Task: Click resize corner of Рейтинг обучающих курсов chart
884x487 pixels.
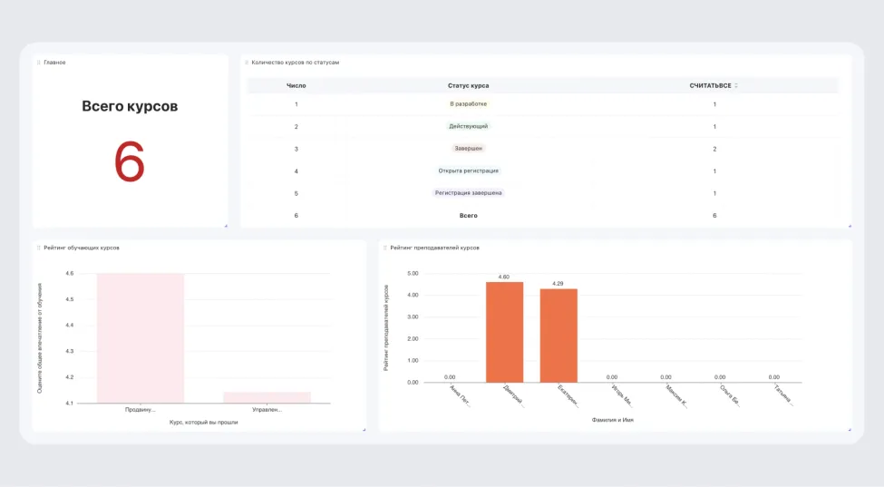Action: (x=364, y=429)
